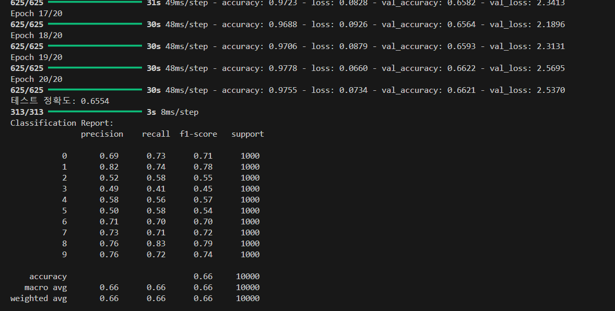Click the 'macro avg' row label
This screenshot has height=311, width=615.
point(45,288)
